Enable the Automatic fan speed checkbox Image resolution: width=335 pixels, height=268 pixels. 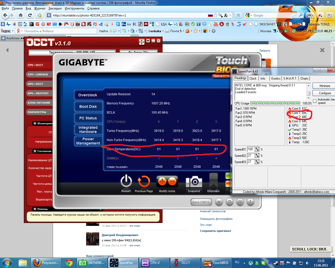click(x=315, y=101)
